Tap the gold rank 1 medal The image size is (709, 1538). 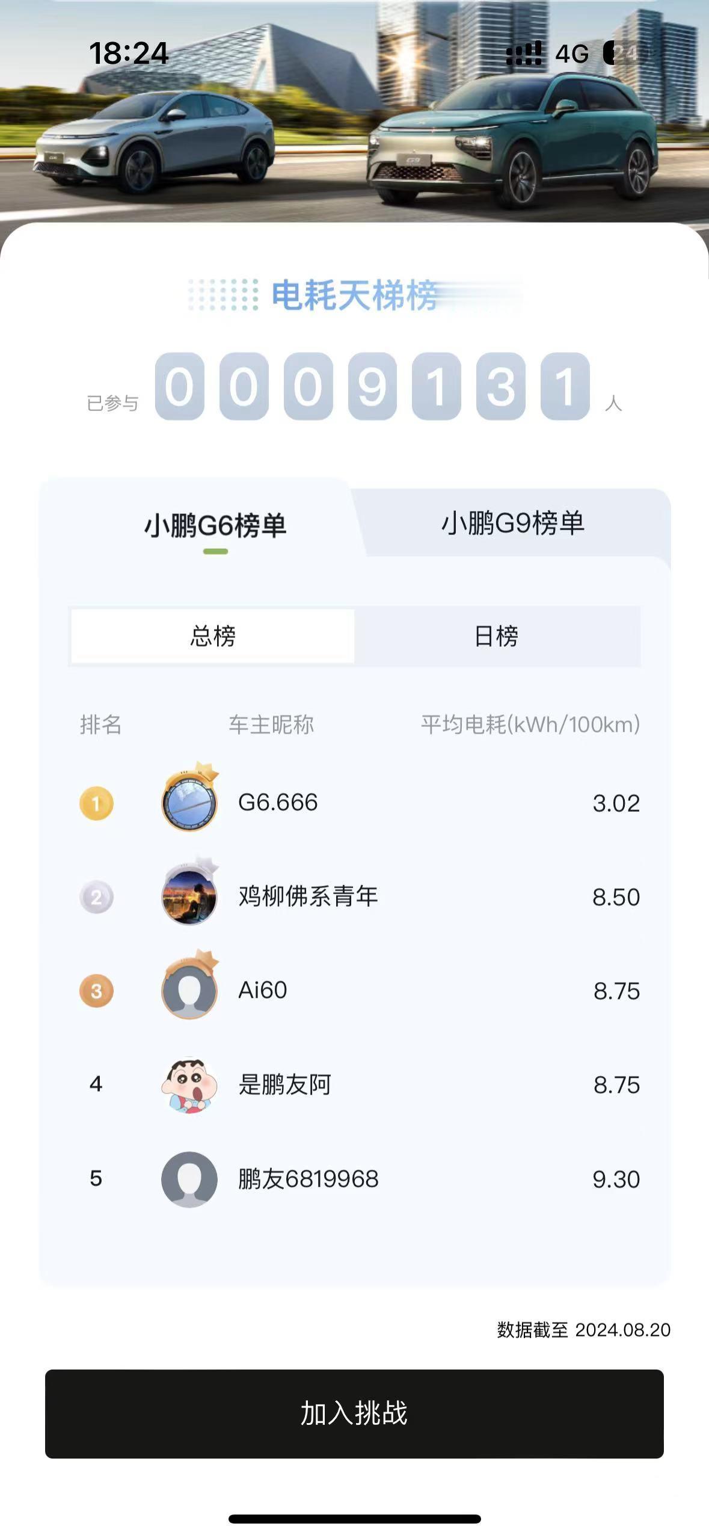pos(96,803)
